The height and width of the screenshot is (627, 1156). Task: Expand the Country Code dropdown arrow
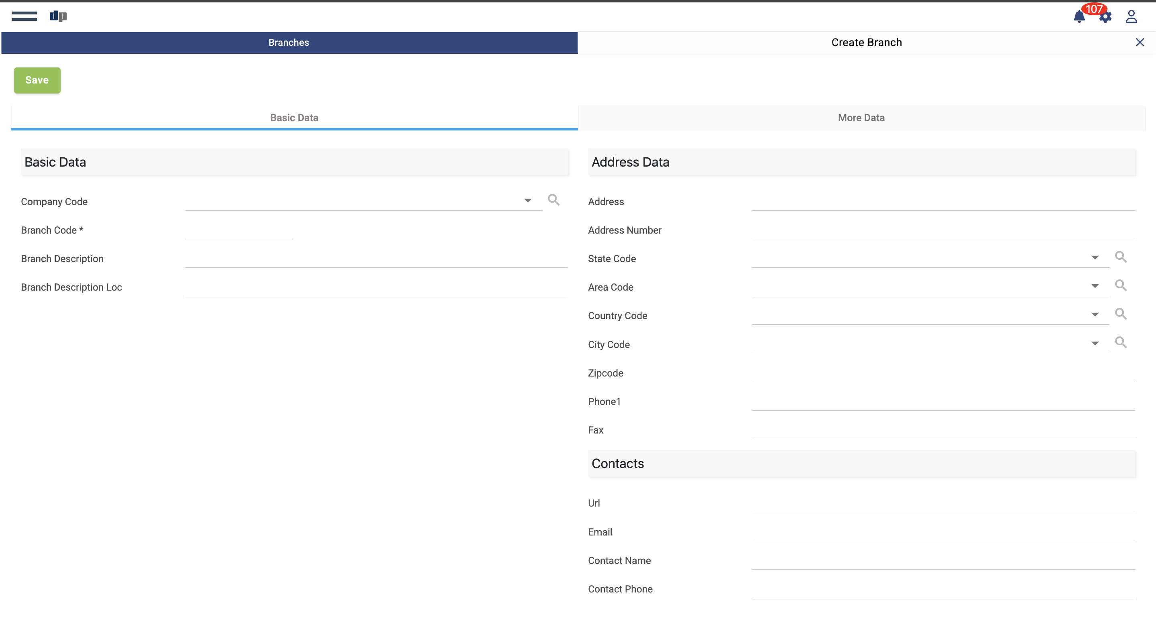click(x=1095, y=315)
